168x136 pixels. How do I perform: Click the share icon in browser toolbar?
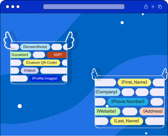coord(146,7)
